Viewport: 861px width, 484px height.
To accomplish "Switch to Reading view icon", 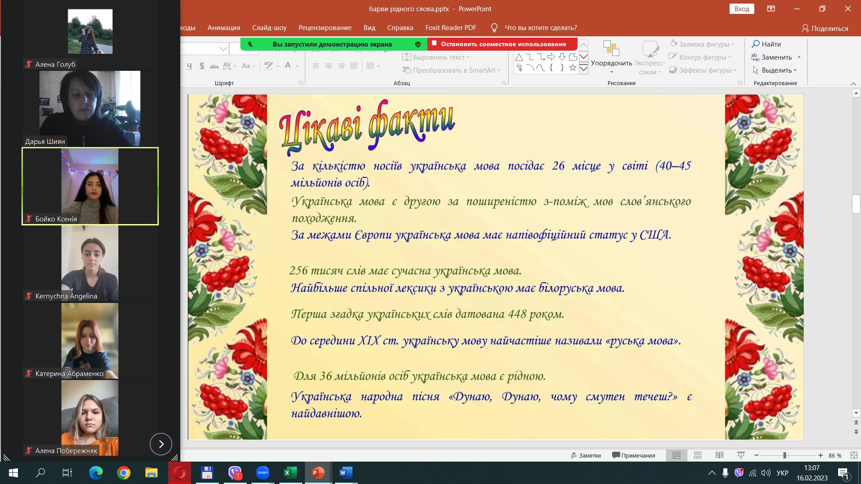I will (x=719, y=455).
